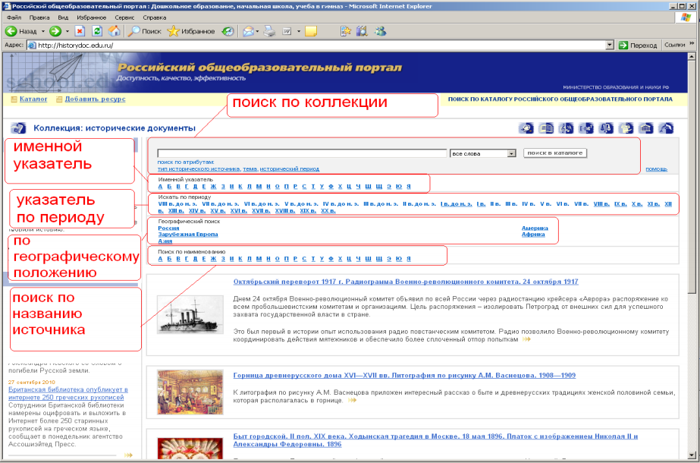Image resolution: width=700 pixels, height=463 pixels.
Task: Click the Aurora cruiser thumbnail
Action: [x=190, y=314]
